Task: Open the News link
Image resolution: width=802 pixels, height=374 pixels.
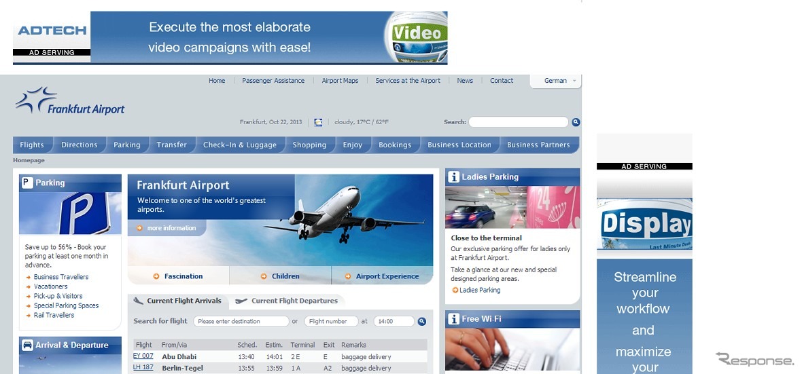Action: pyautogui.click(x=465, y=81)
